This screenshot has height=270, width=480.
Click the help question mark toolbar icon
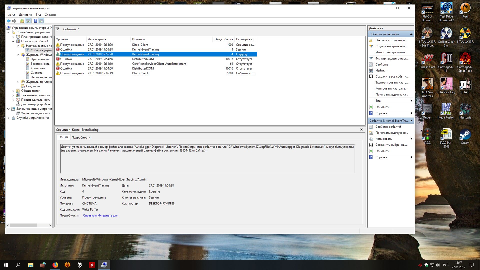point(35,21)
